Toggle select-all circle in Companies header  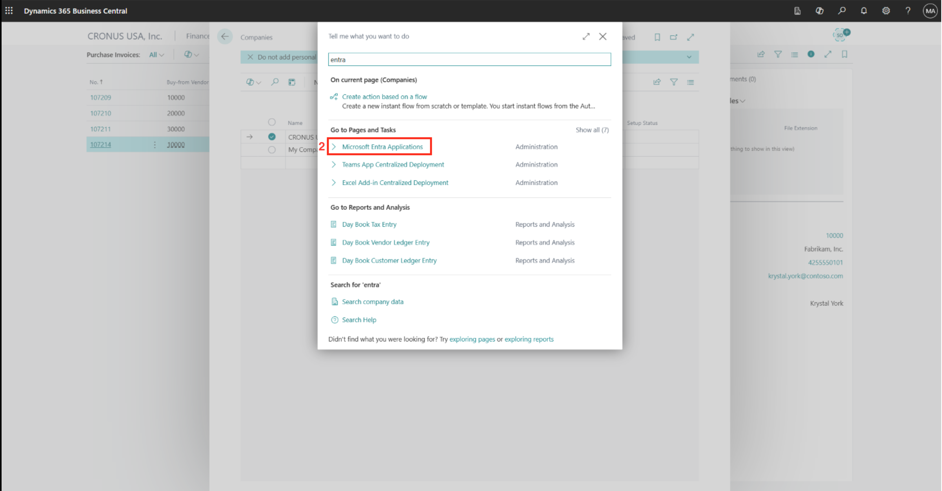pos(272,122)
